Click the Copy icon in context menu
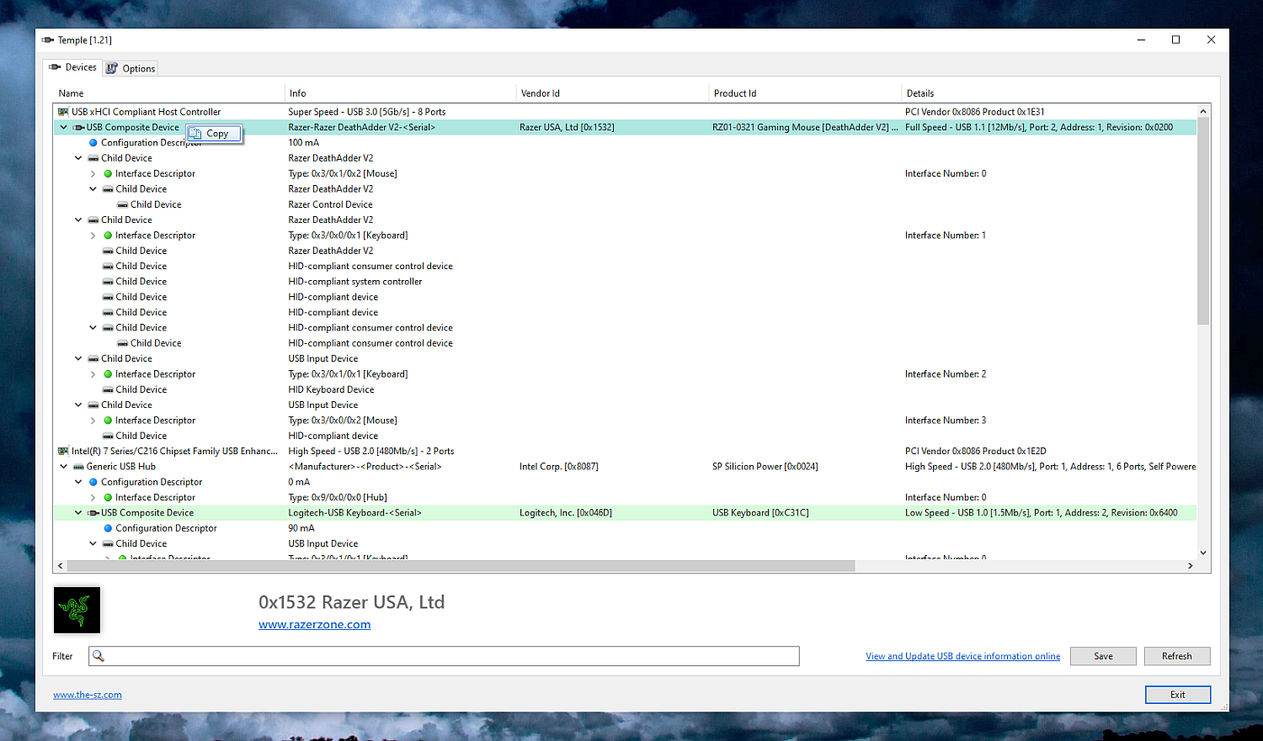1263x741 pixels. [195, 134]
